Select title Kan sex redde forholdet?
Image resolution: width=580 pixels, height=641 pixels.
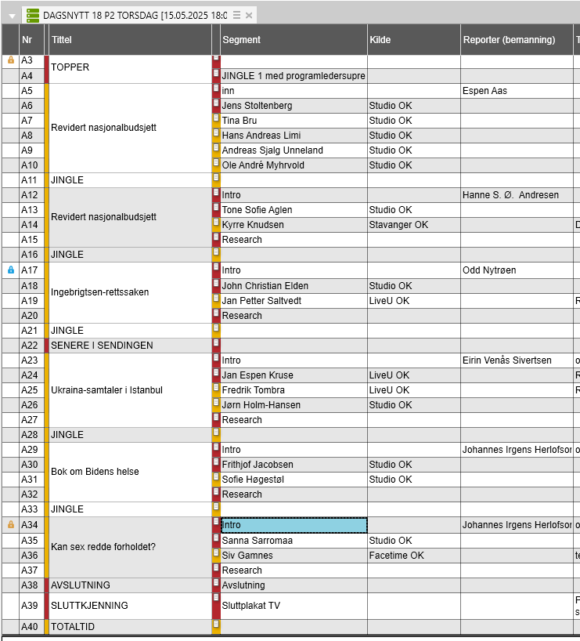point(130,547)
